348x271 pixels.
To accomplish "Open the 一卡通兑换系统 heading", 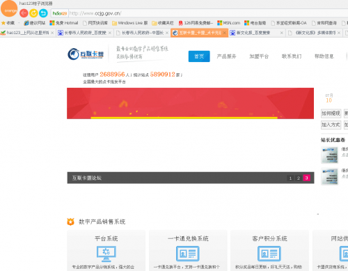I will pyautogui.click(x=188, y=238).
